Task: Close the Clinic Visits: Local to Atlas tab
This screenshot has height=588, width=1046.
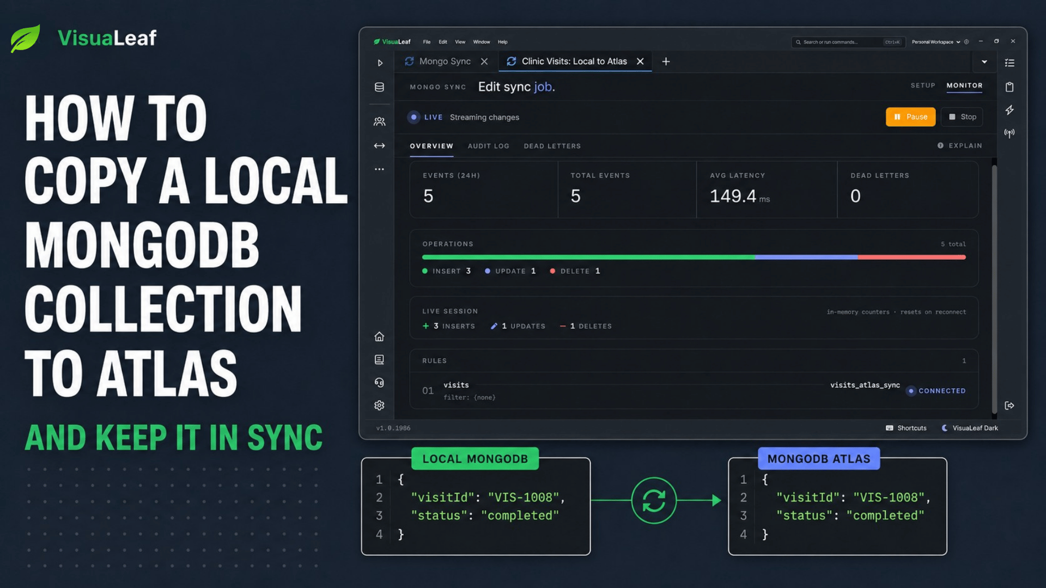Action: coord(641,62)
